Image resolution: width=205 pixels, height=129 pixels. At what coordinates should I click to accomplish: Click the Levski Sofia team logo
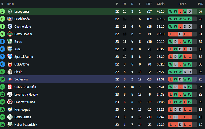pos(10,19)
